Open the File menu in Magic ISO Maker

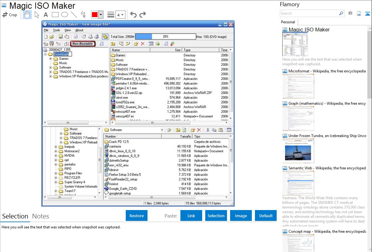(x=46, y=30)
